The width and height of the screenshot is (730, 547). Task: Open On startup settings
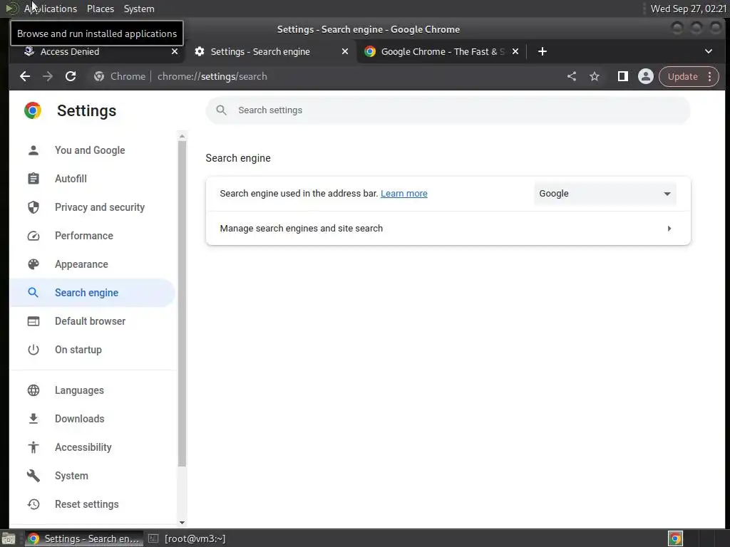point(92,350)
